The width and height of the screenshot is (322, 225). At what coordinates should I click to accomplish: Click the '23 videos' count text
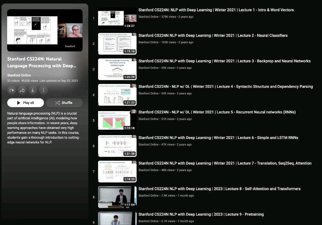[13, 81]
